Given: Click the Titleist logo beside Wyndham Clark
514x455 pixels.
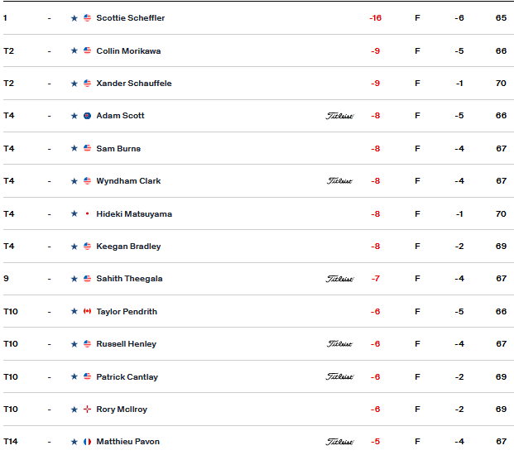Looking at the screenshot, I should click(339, 181).
